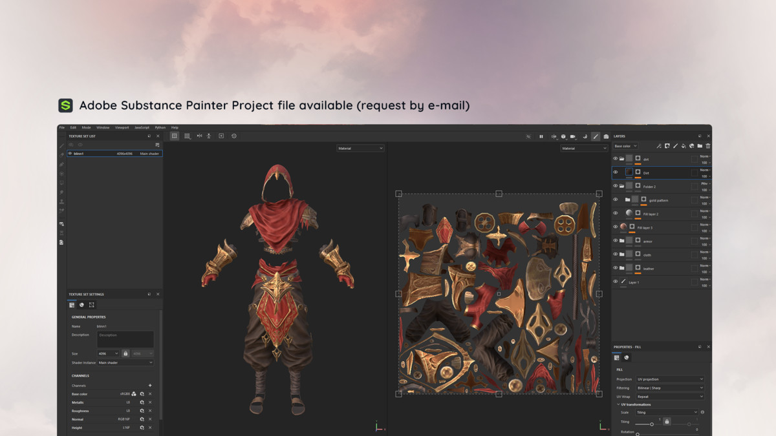The image size is (776, 436).
Task: Open the Base color channel dropdown in Layers
Action: tap(625, 146)
